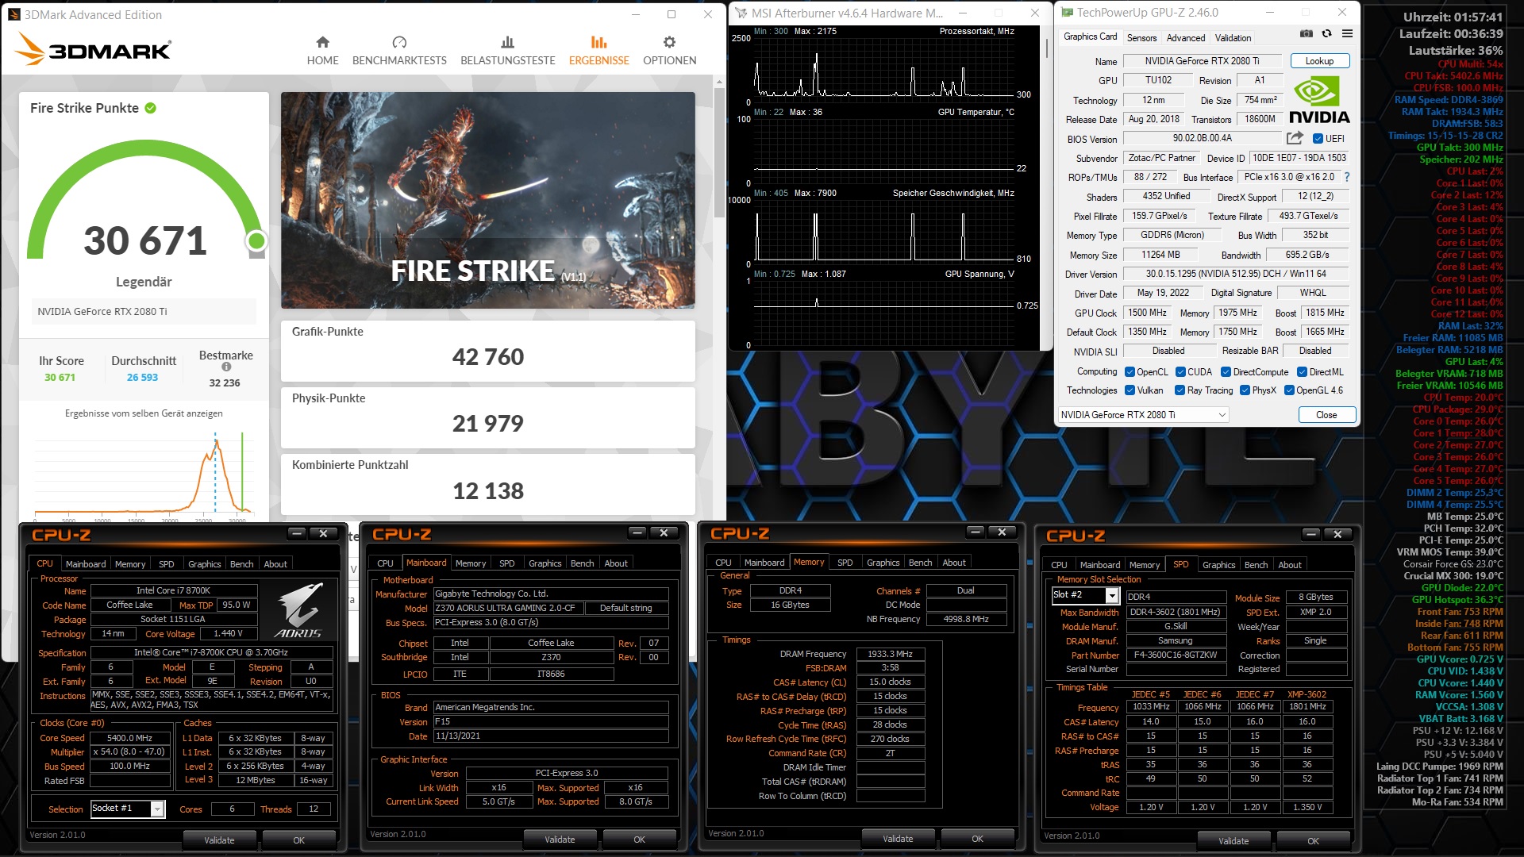Click OK in CPU-Z Mainboard window
Viewport: 1524px width, 857px height.
click(x=639, y=840)
